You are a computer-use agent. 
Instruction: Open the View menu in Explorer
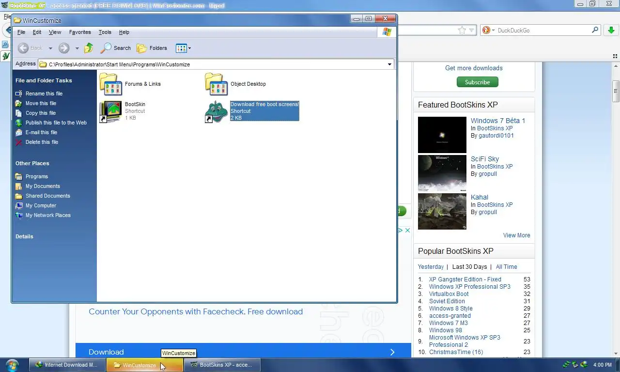(x=55, y=32)
